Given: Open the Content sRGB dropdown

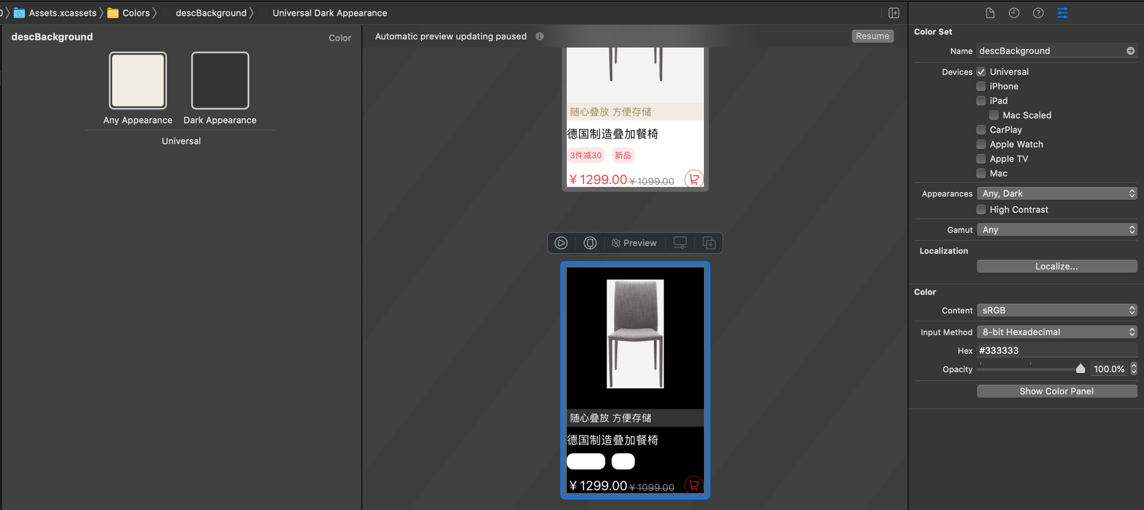Looking at the screenshot, I should 1056,310.
